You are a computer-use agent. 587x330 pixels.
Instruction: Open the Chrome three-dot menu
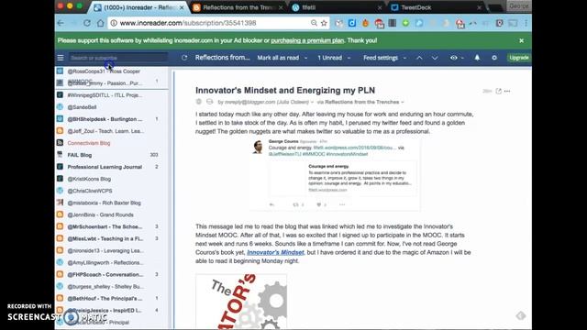pos(526,23)
